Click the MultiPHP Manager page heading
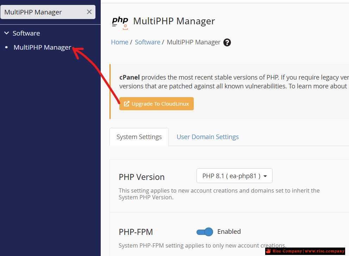Viewport: 349px width, 256px height. point(174,21)
